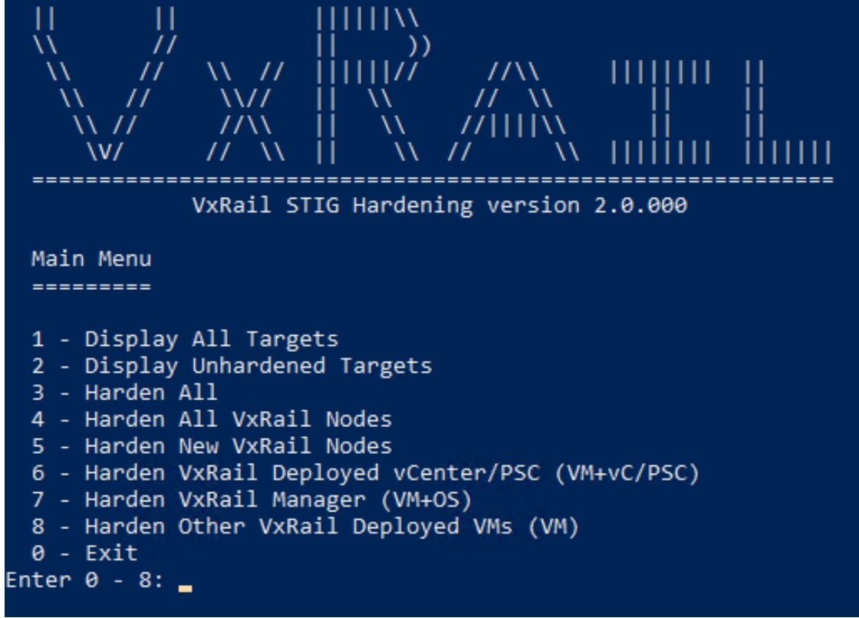The width and height of the screenshot is (859, 618).
Task: Click the long separator line under the logo
Action: tap(433, 182)
